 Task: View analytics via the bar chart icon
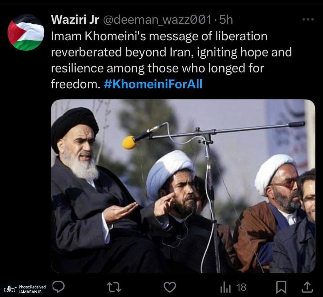click(225, 288)
